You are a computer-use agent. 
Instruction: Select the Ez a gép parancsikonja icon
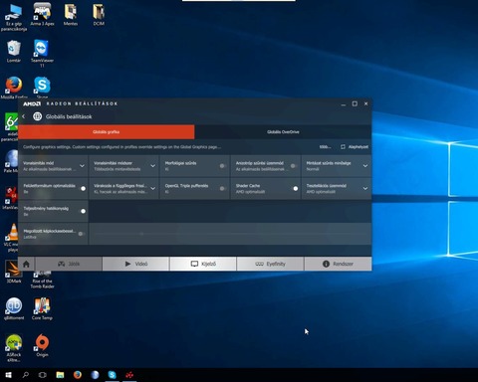click(x=14, y=17)
